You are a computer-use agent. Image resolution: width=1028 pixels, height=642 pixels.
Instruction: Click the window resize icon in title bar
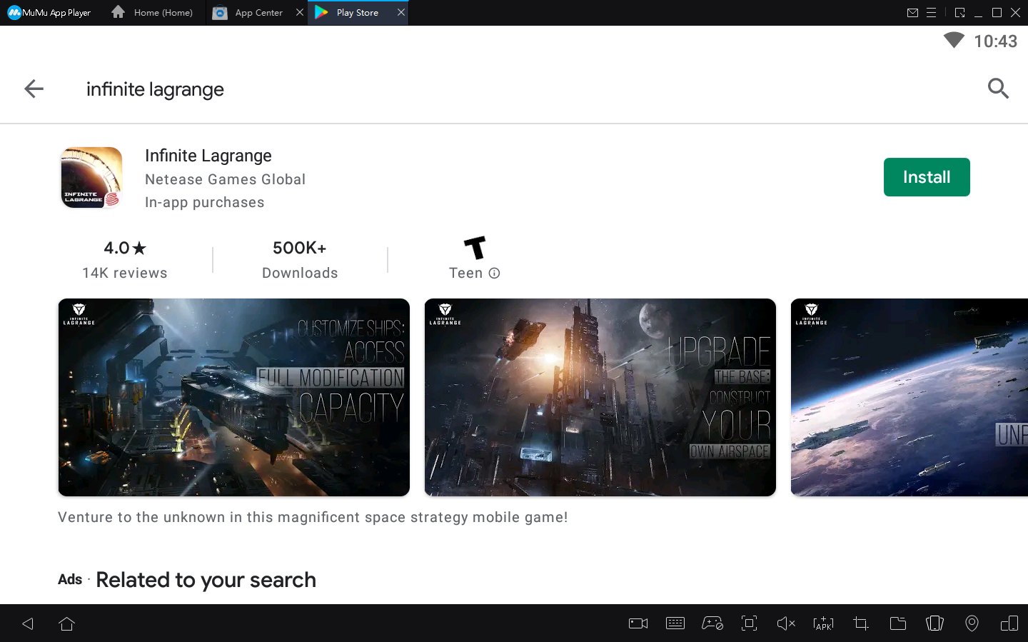tap(959, 13)
